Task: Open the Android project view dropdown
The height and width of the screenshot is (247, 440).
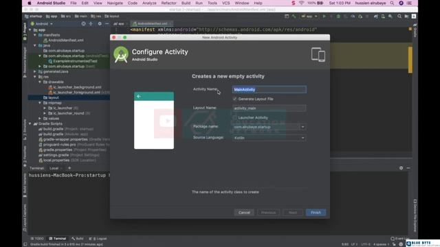Action: tap(41, 24)
